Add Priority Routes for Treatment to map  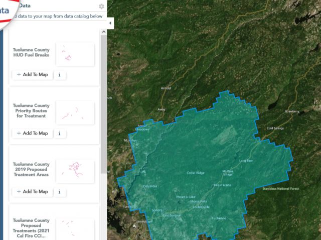(x=32, y=133)
